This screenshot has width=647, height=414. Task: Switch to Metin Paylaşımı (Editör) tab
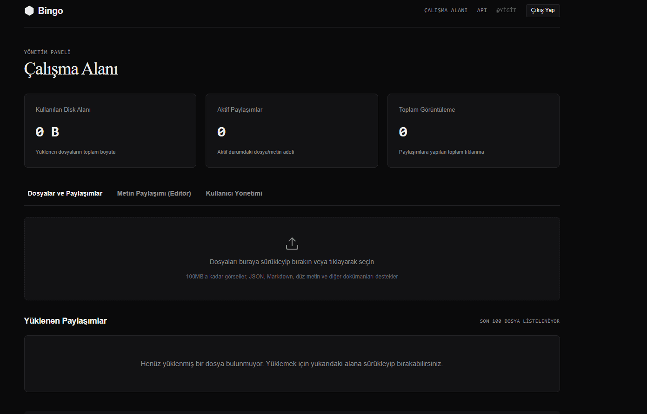(154, 193)
